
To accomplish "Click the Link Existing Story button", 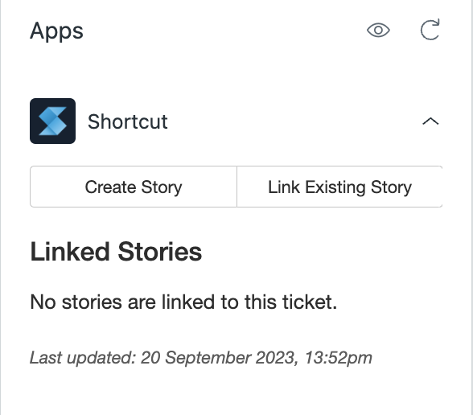I will click(x=339, y=187).
